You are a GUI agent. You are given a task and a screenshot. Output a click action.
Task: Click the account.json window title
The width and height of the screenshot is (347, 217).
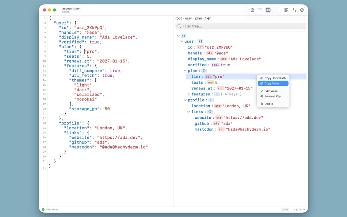click(x=71, y=8)
